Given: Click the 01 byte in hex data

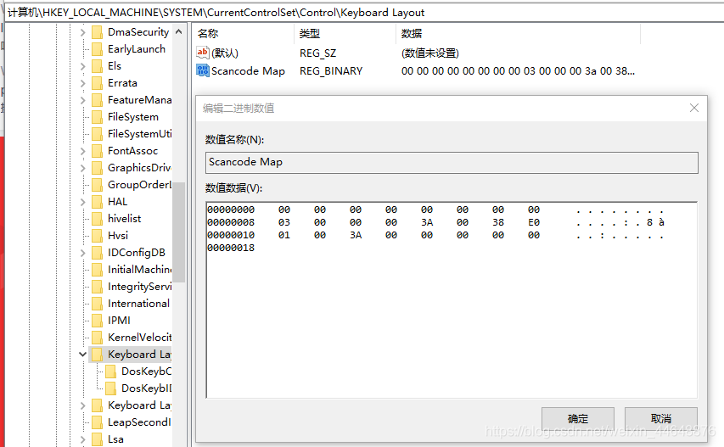Looking at the screenshot, I should [x=284, y=235].
